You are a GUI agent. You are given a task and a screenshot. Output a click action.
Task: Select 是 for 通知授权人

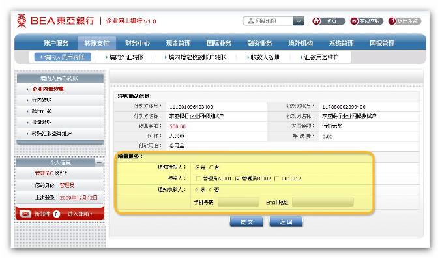pyautogui.click(x=198, y=167)
